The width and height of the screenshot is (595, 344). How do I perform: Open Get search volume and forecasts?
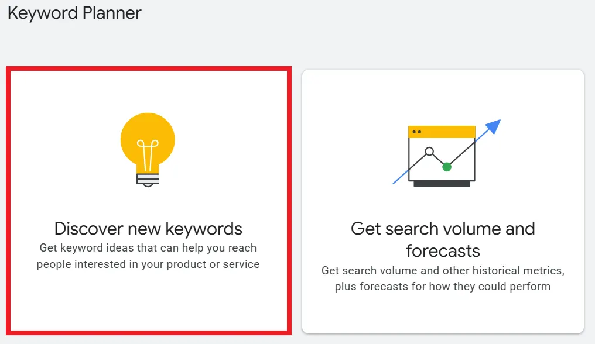coord(443,199)
